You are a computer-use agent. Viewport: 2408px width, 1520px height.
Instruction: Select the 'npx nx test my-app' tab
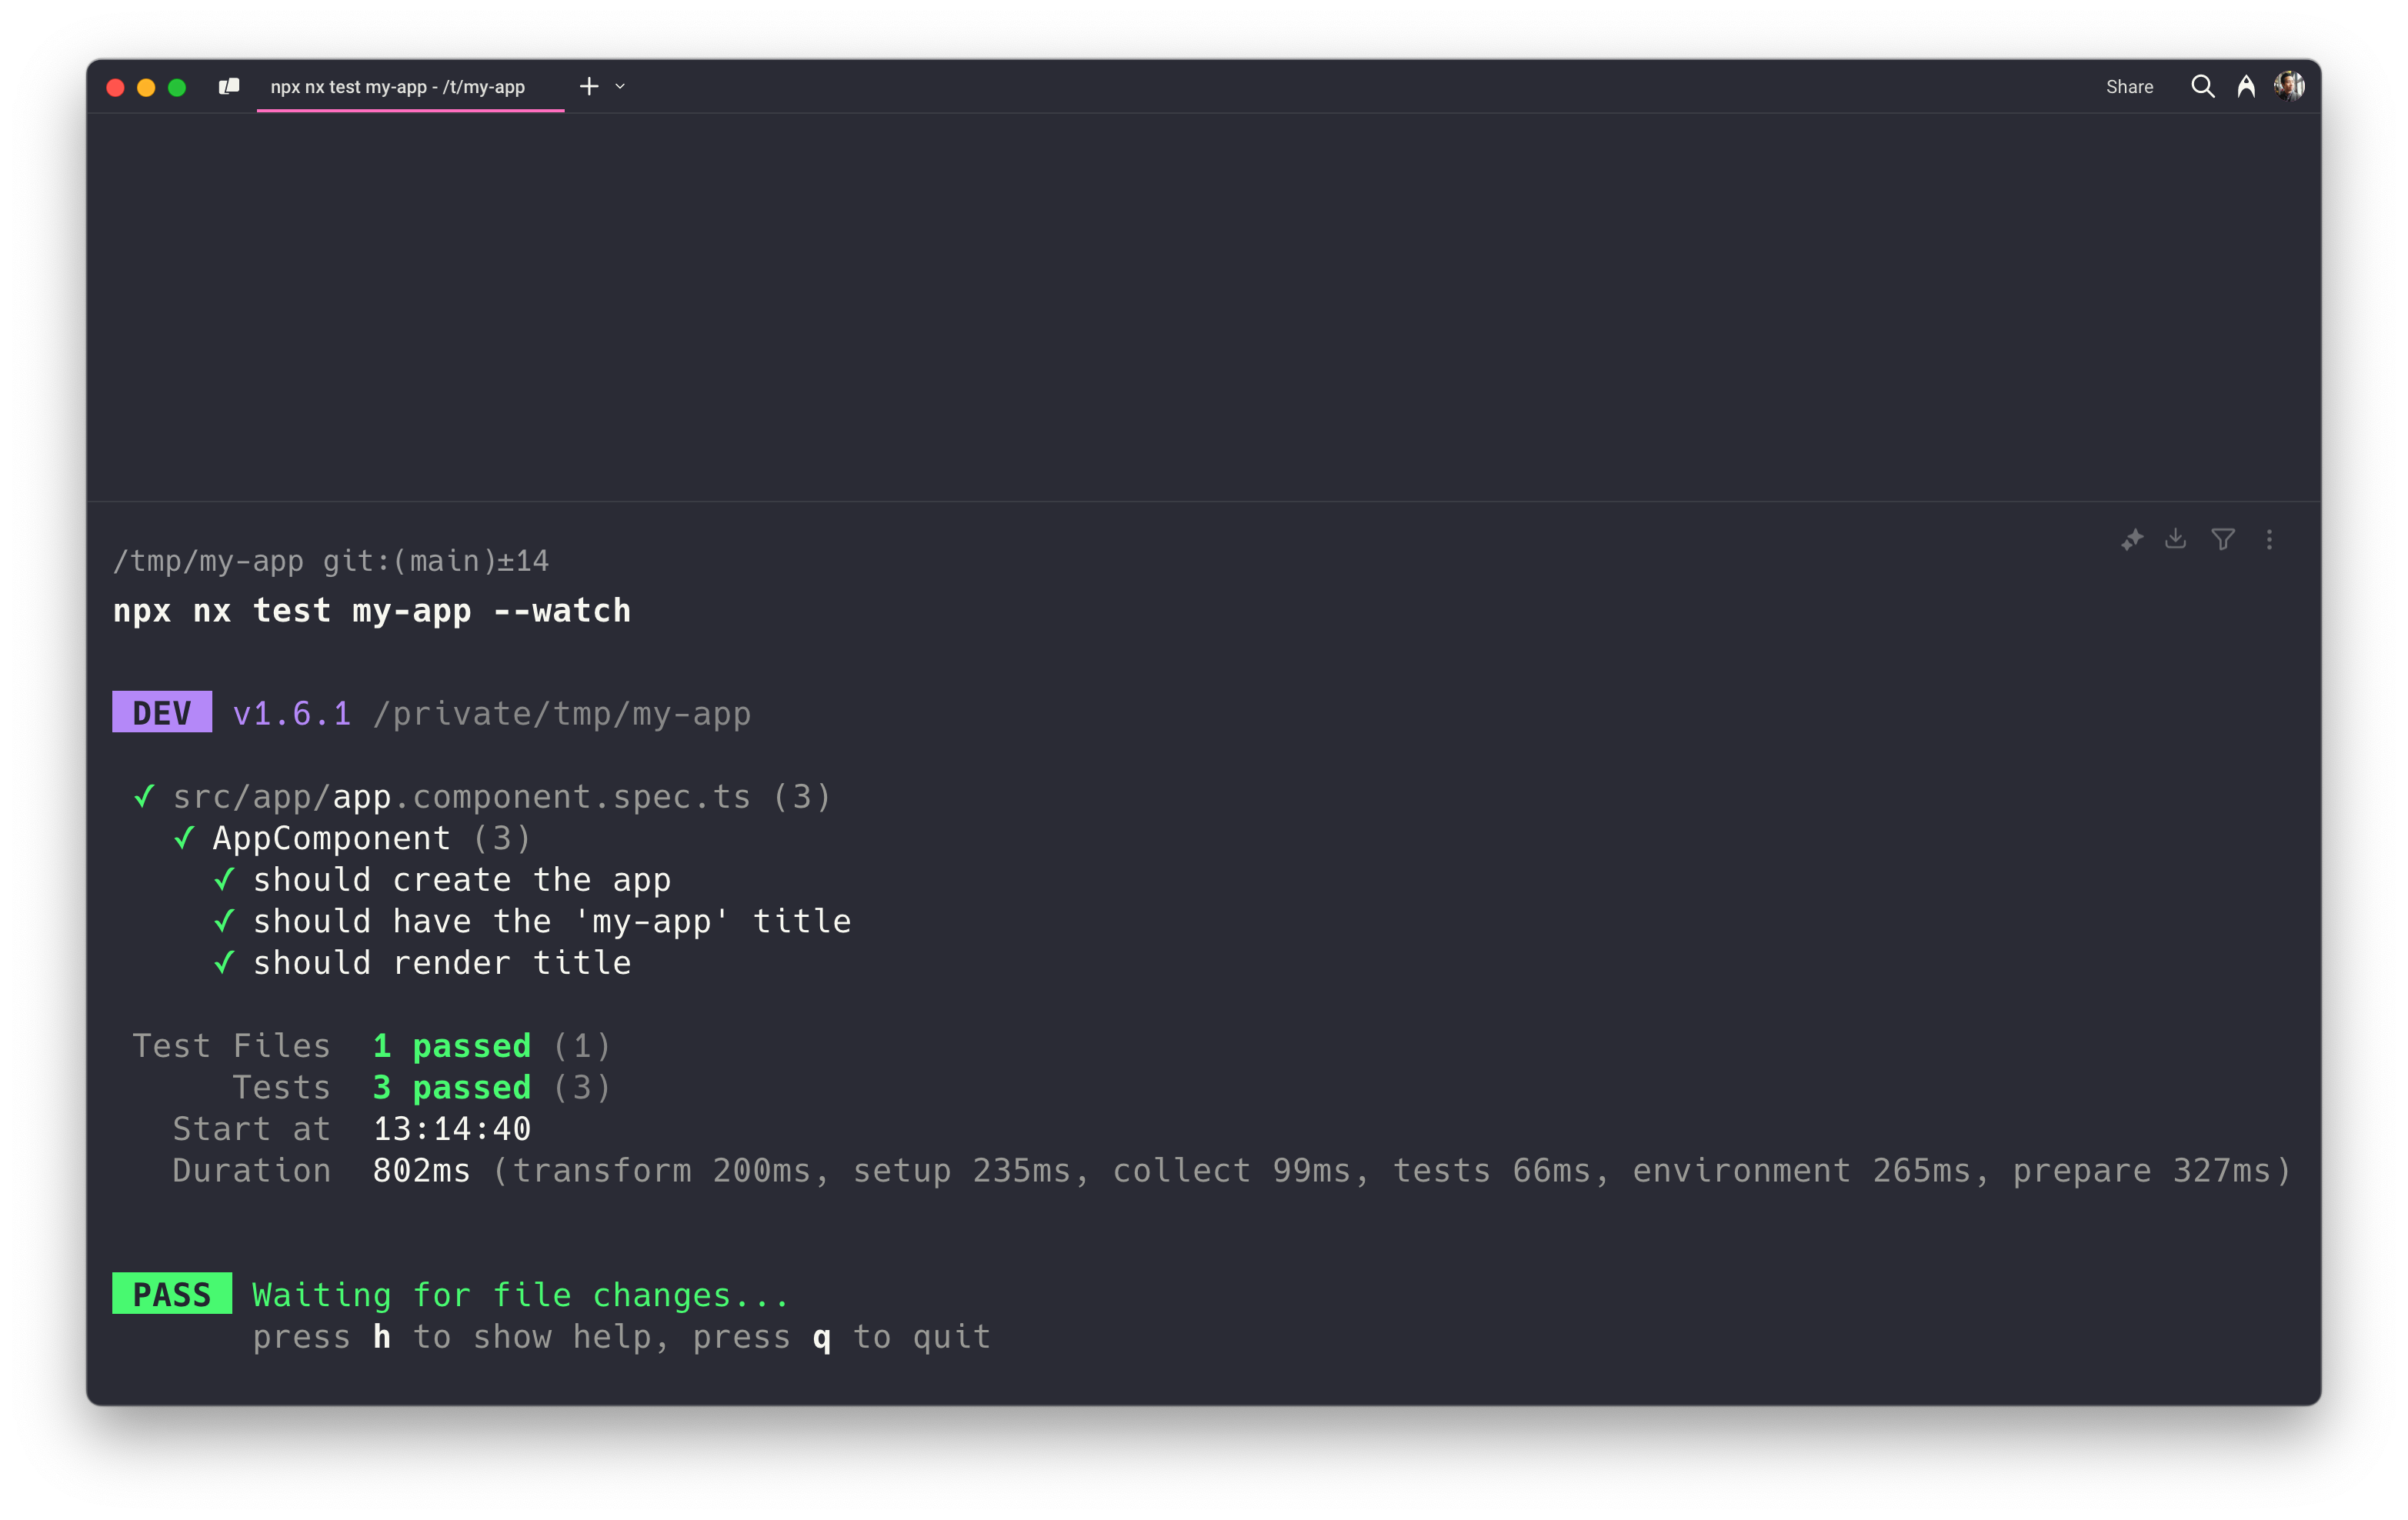tap(398, 87)
